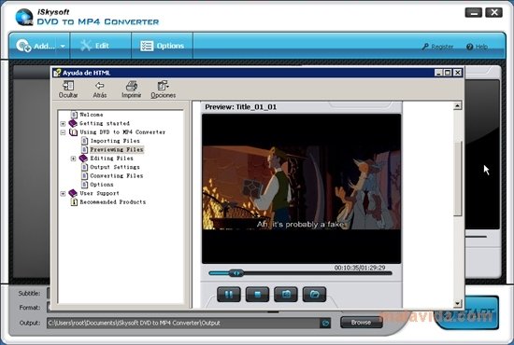514x345 pixels.
Task: Print the help topic with Imprimir
Action: [132, 90]
